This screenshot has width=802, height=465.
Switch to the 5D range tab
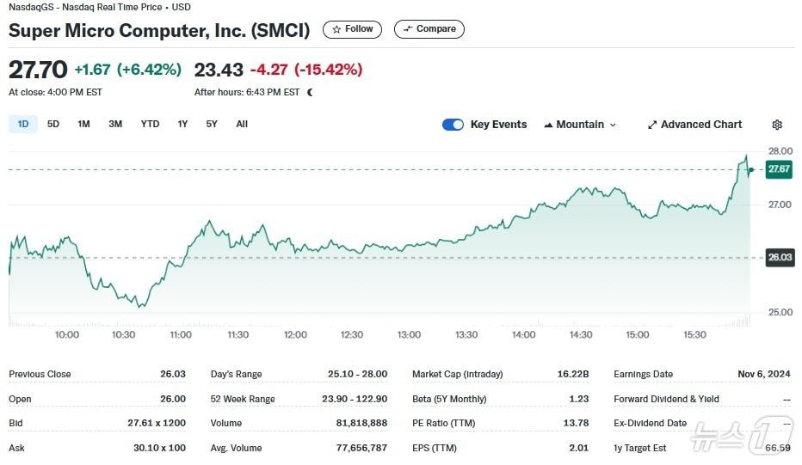[x=53, y=124]
